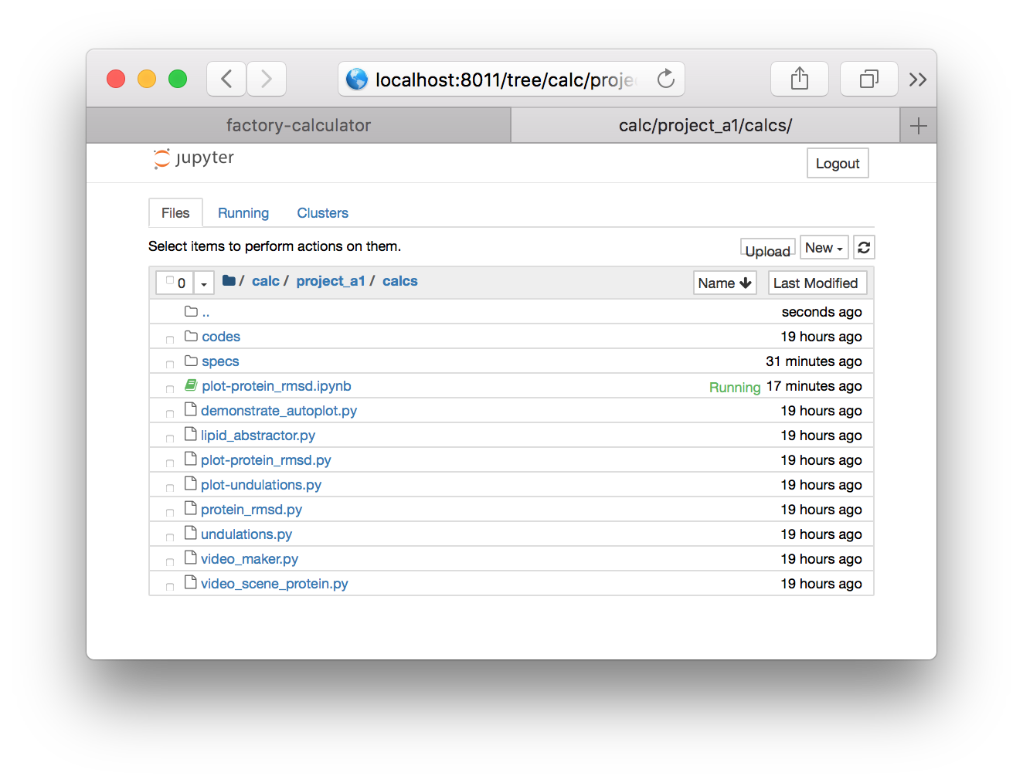Click the parent directory folder icon
This screenshot has height=783, width=1023.
coord(191,311)
